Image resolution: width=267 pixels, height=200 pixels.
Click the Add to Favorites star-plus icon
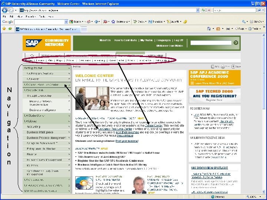10,29
